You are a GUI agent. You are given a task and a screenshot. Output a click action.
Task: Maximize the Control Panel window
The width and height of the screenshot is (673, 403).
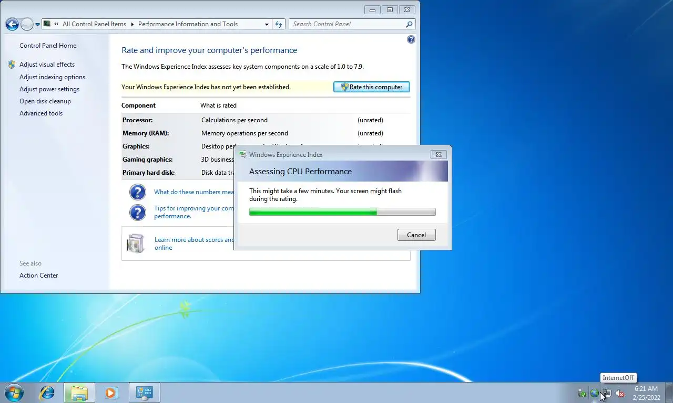pos(390,9)
